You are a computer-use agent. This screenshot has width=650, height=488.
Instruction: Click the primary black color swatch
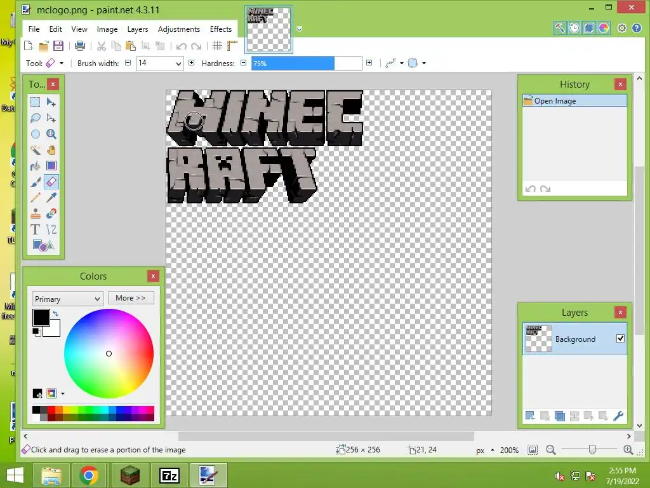pyautogui.click(x=41, y=318)
